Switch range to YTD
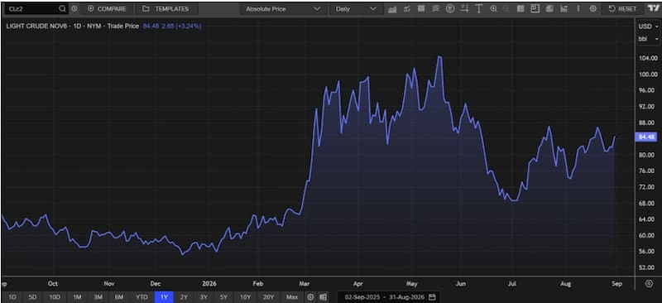Screen dimensions: 662x303 [142, 297]
